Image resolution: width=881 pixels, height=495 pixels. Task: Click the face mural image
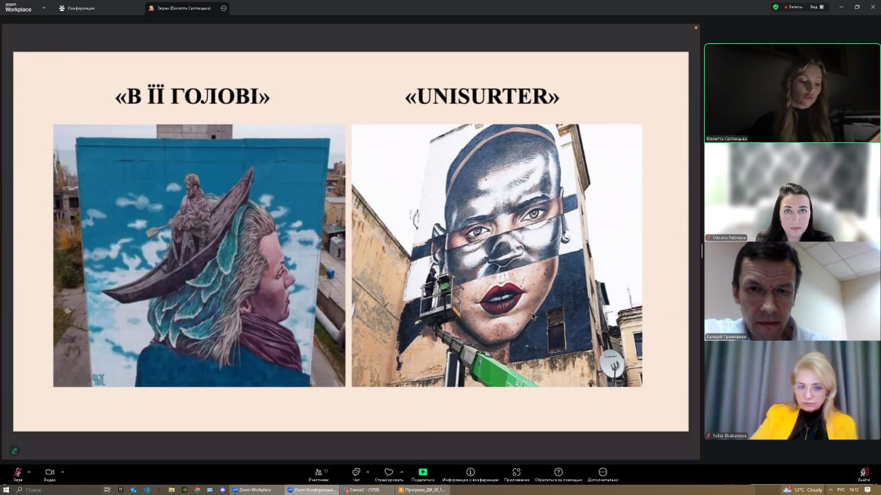coord(497,255)
